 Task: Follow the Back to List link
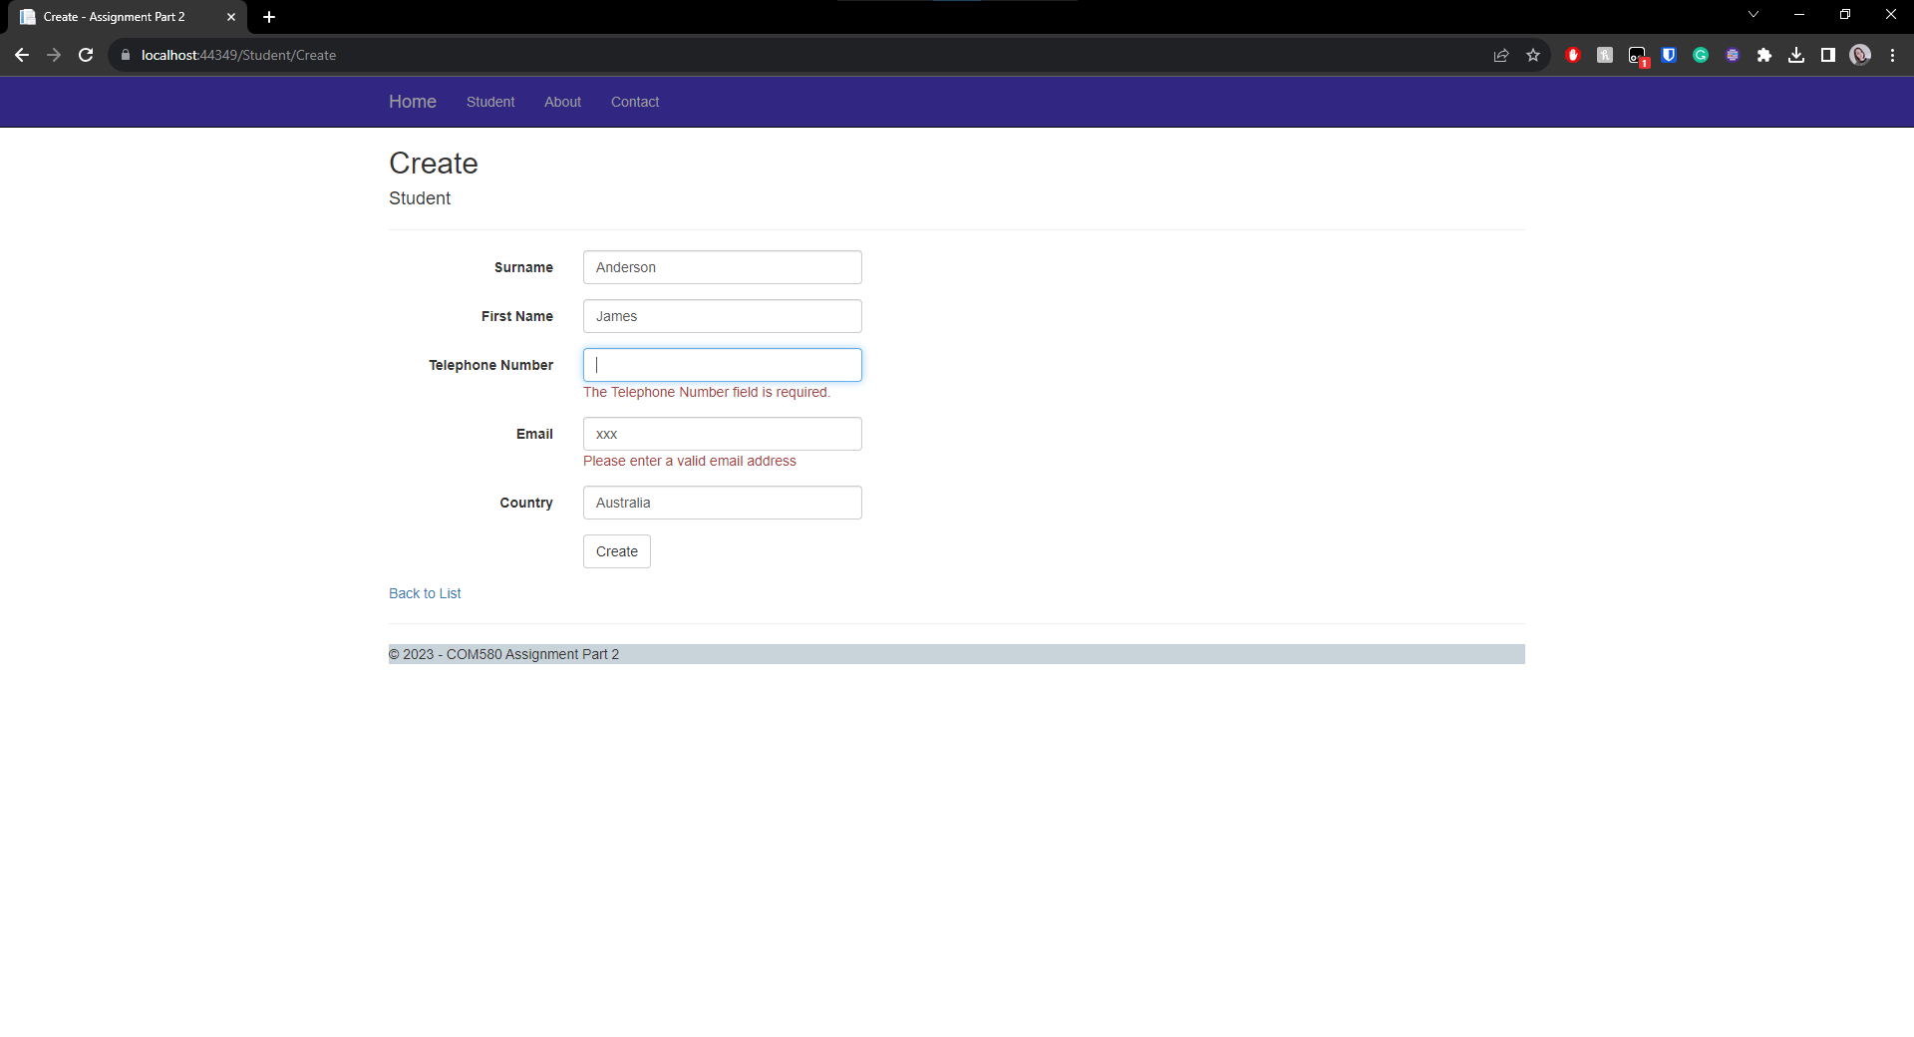point(425,593)
